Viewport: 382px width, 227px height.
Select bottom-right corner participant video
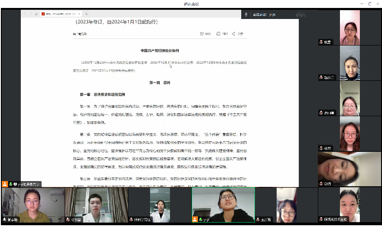pos(350,205)
